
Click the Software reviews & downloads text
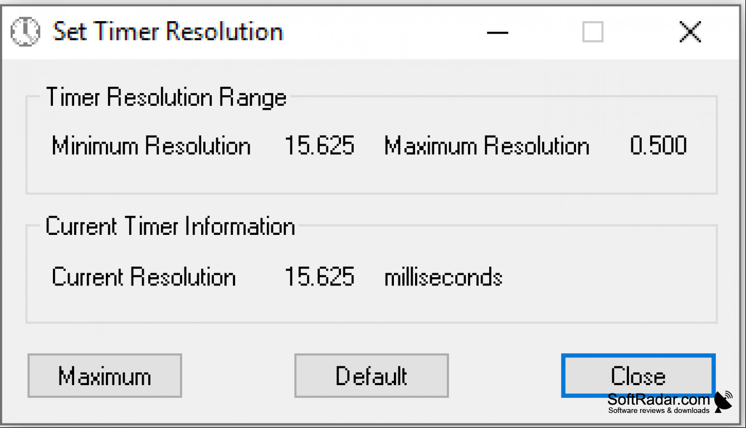pyautogui.click(x=659, y=411)
